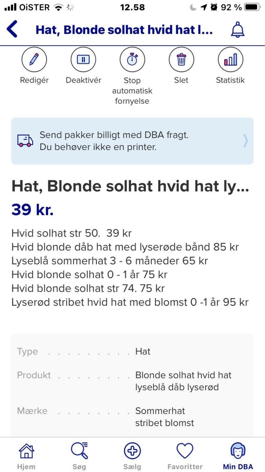Viewport: 265px width, 472px height.
Task: Open the Sælg plus tab
Action: 132,456
